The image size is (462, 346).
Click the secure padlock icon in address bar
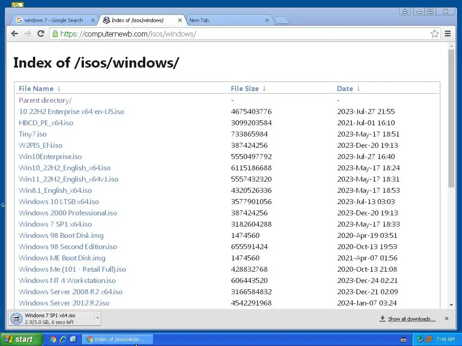pyautogui.click(x=55, y=33)
